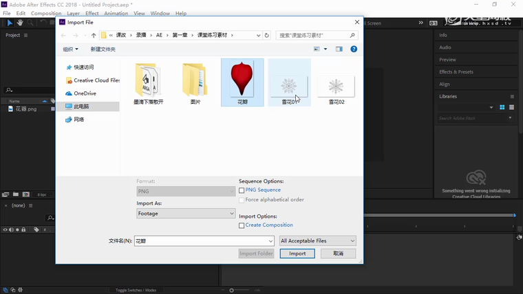Open the Import As Footage dropdown
The height and width of the screenshot is (294, 523).
tap(186, 214)
